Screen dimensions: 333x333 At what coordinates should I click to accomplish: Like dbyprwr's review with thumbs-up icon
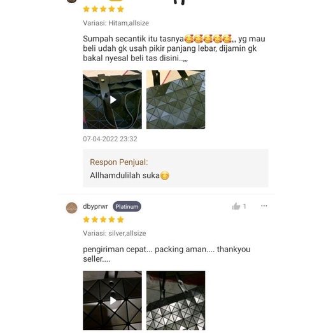pos(236,206)
